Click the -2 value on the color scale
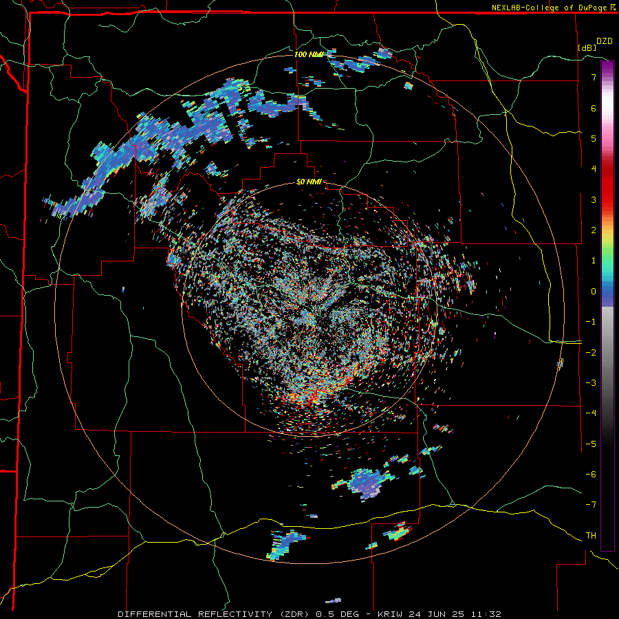This screenshot has height=619, width=619. pyautogui.click(x=591, y=352)
